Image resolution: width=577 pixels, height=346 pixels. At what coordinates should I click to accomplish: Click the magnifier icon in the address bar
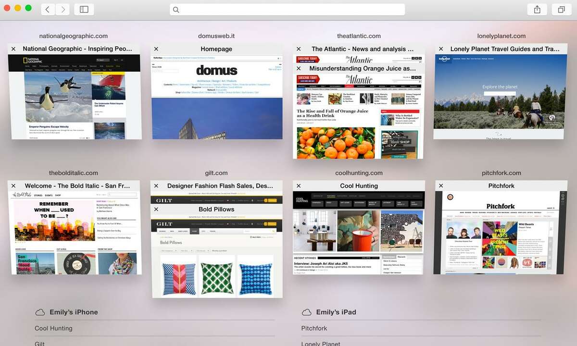[x=176, y=10]
